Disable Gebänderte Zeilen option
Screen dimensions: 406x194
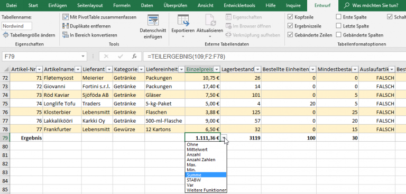[290, 35]
